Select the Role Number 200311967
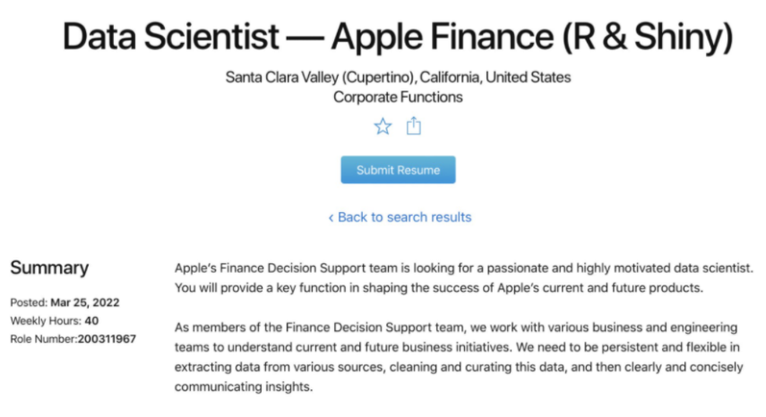 point(107,339)
